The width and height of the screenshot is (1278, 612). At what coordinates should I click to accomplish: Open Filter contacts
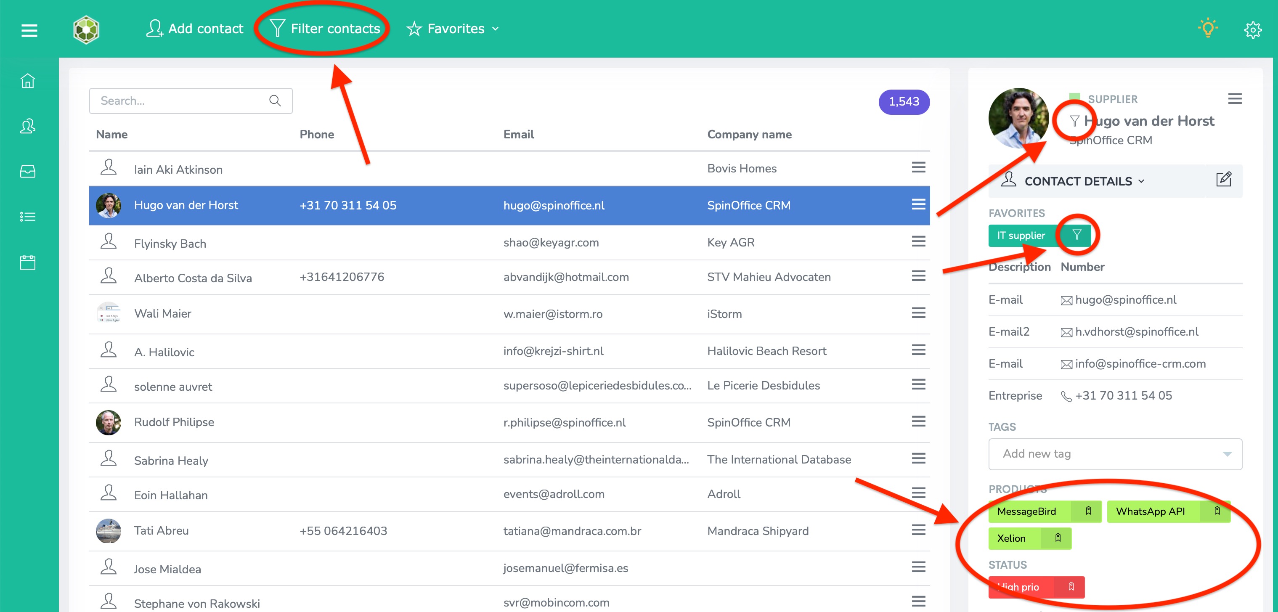[325, 29]
